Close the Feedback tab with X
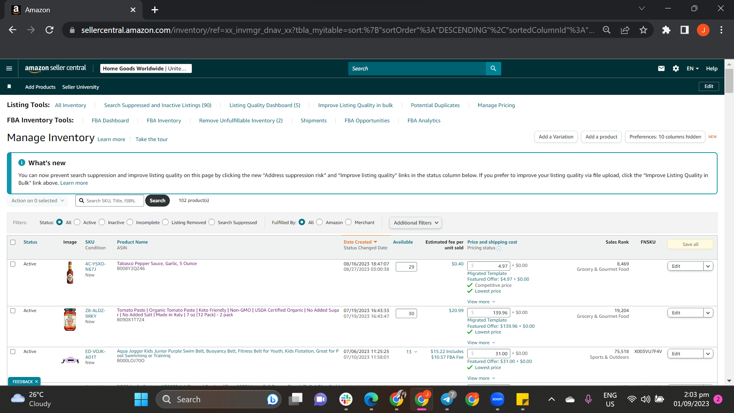This screenshot has width=734, height=413. click(x=37, y=382)
